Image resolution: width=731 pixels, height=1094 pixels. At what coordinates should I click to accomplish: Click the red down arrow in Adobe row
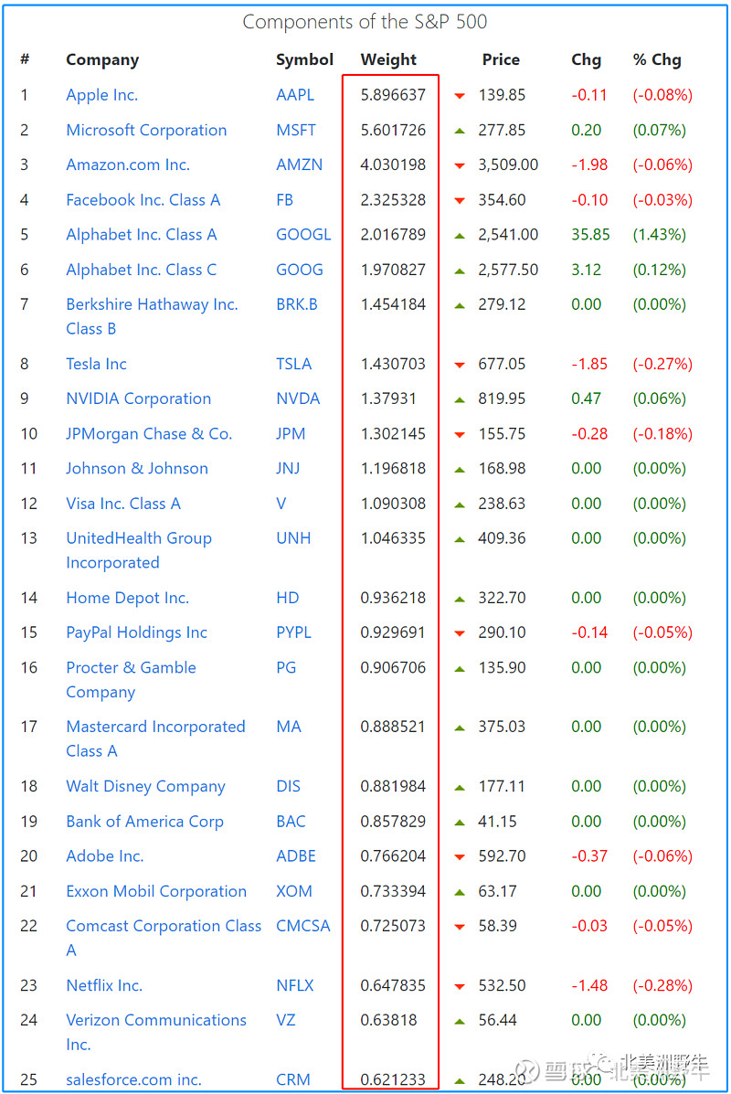pyautogui.click(x=460, y=857)
